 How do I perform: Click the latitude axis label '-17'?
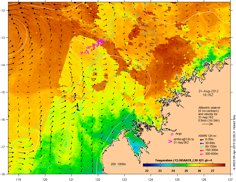click(x=3, y=147)
